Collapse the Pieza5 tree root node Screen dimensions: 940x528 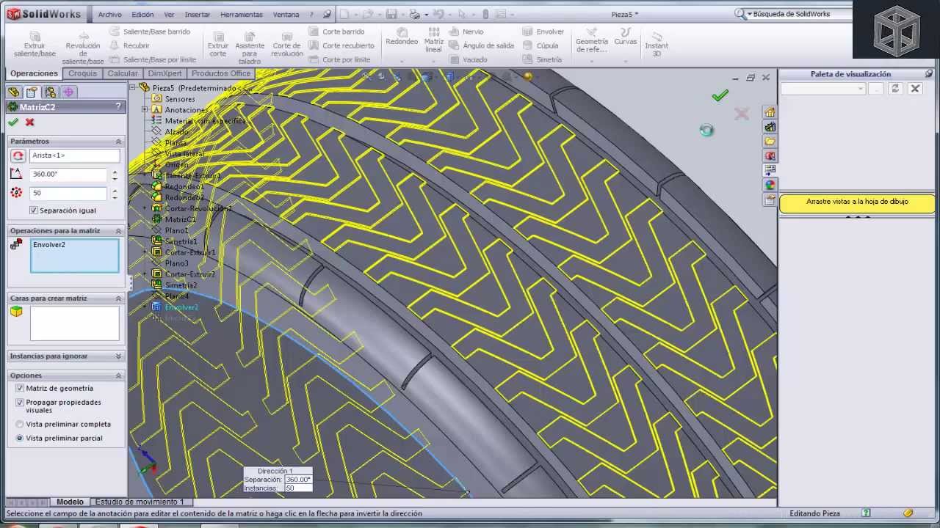tap(133, 87)
